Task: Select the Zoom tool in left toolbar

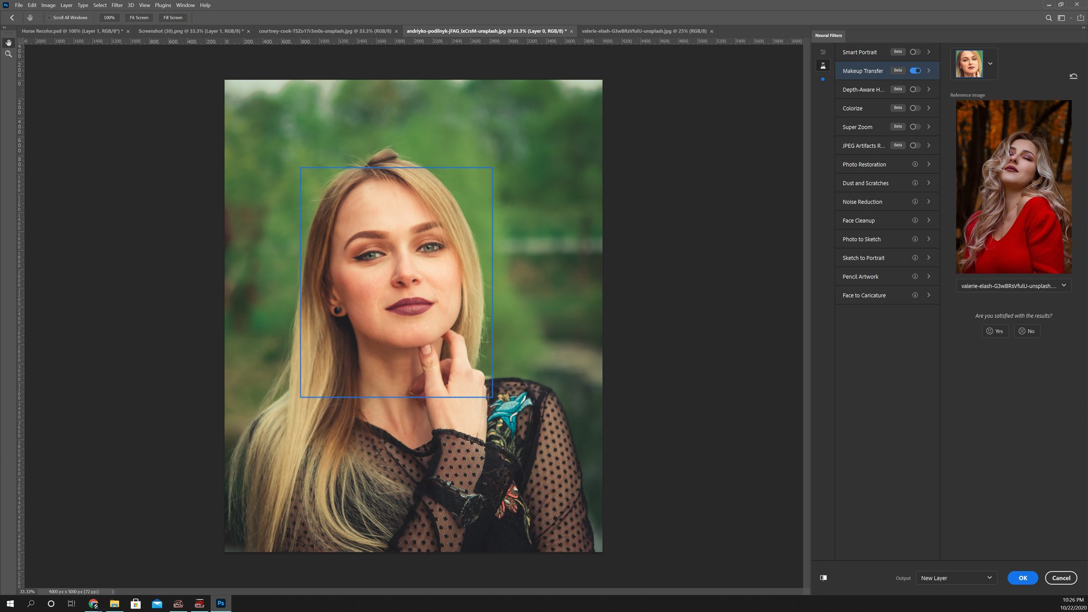Action: pos(8,54)
